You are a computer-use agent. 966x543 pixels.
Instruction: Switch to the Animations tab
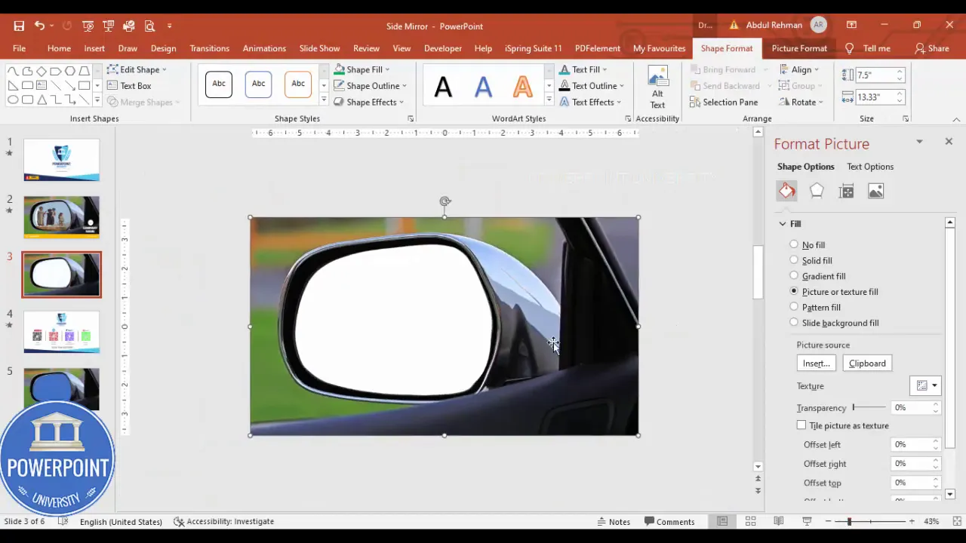coord(264,48)
